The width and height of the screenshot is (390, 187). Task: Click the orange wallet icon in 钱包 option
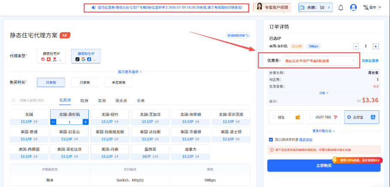(x=298, y=117)
